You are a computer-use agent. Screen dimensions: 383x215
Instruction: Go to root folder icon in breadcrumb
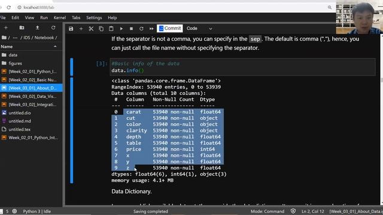coord(4,38)
